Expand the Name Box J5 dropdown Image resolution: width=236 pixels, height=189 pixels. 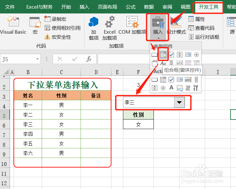coord(37,59)
